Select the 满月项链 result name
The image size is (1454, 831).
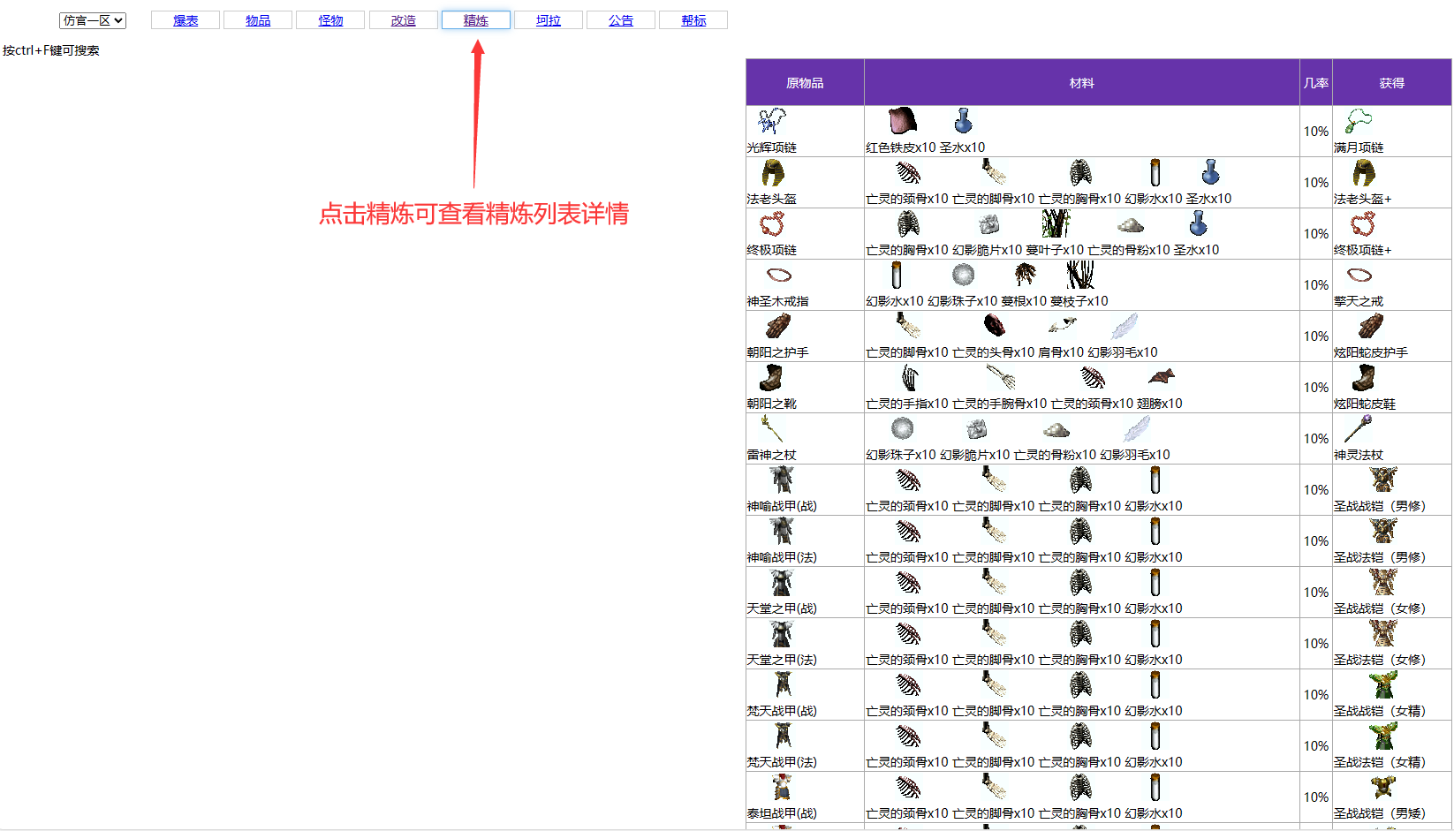pyautogui.click(x=1359, y=147)
